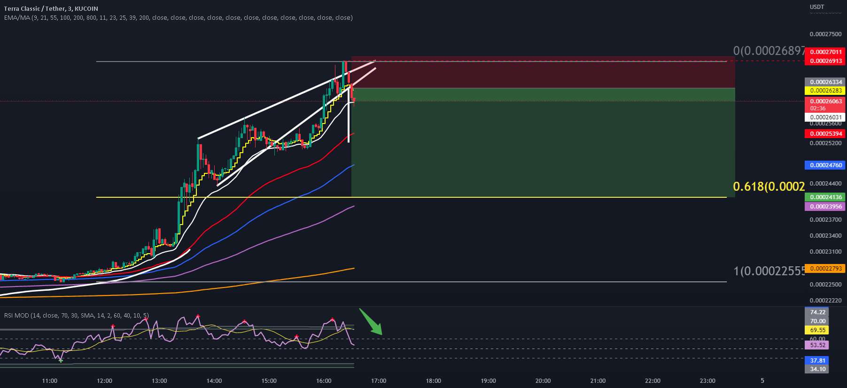
Task: Click the Terra Classic / Tether symbol title
Action: coord(51,8)
